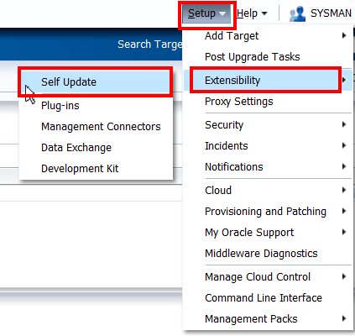This screenshot has width=355, height=336.
Task: Expand the Add Target submenu arrow
Action: click(344, 35)
